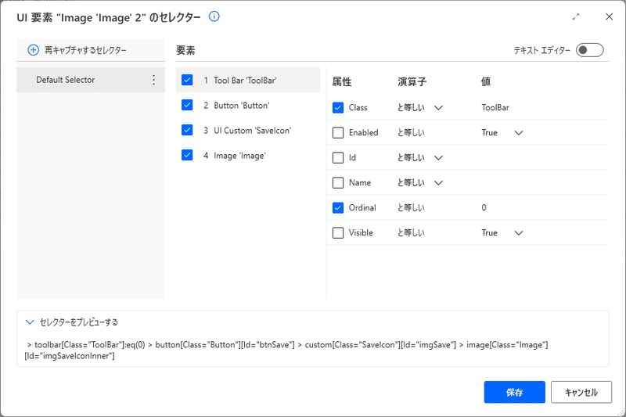626x417 pixels.
Task: Collapse the セレクターをプレビューする section
Action: pos(30,322)
